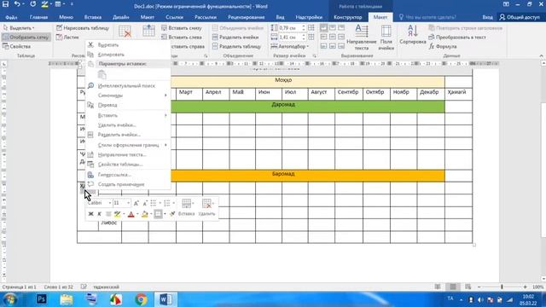
Task: Switch to the Print Layout view in status bar
Action: click(x=453, y=287)
